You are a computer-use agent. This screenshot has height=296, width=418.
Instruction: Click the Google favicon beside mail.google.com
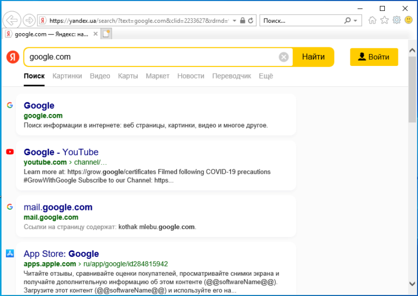pyautogui.click(x=10, y=207)
